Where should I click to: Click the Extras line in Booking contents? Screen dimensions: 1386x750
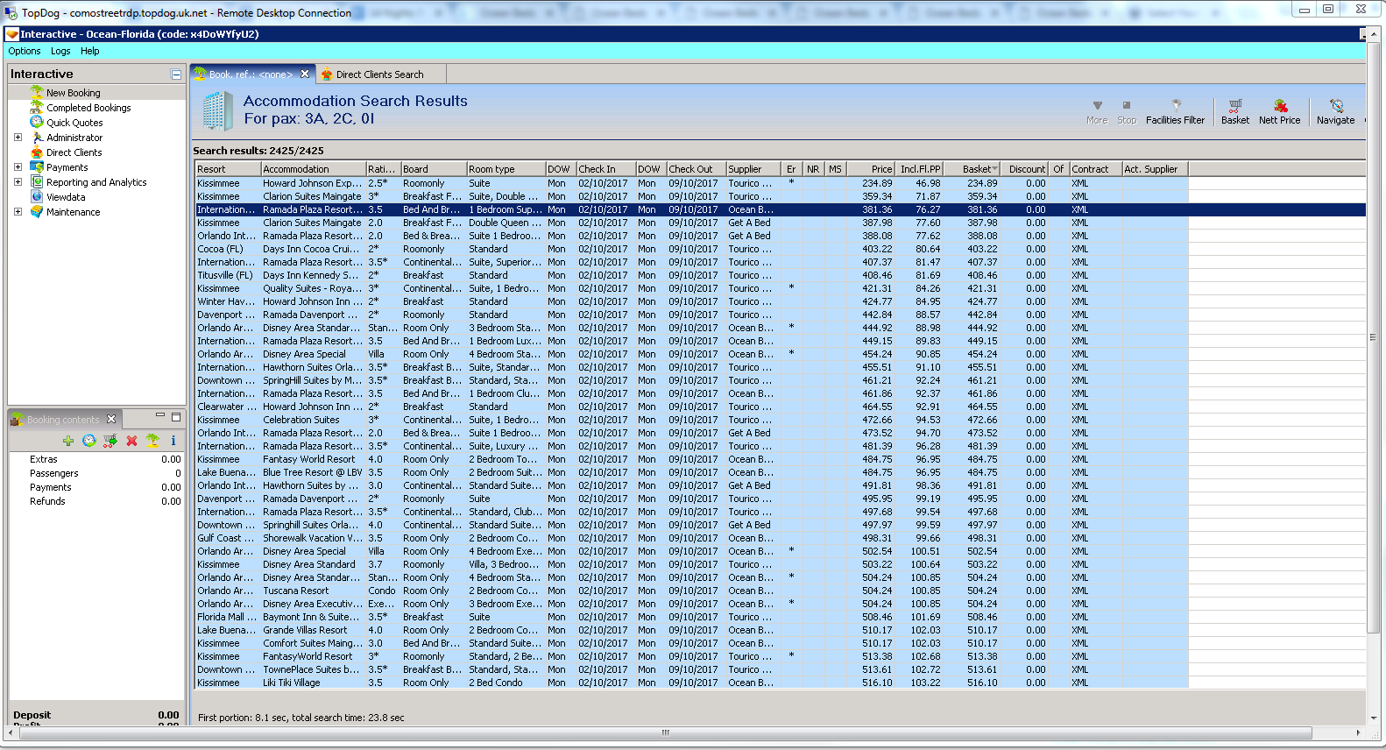96,459
